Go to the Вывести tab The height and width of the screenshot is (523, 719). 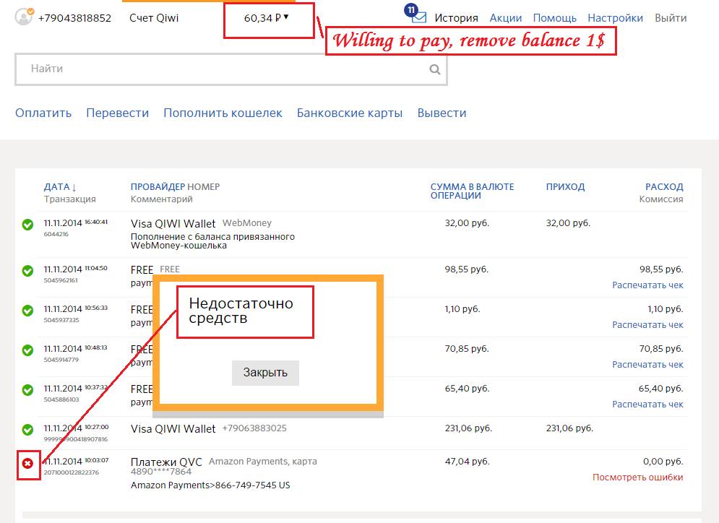442,113
